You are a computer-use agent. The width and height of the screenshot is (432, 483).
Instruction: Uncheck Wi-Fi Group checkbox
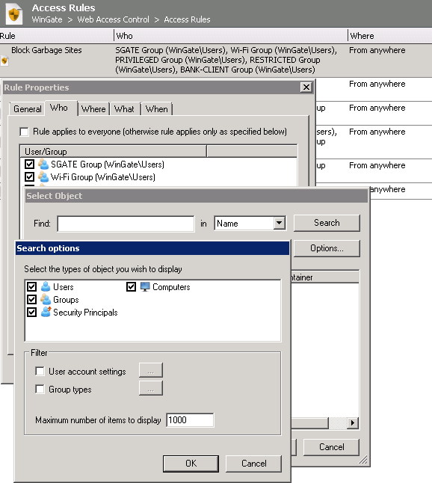click(30, 176)
